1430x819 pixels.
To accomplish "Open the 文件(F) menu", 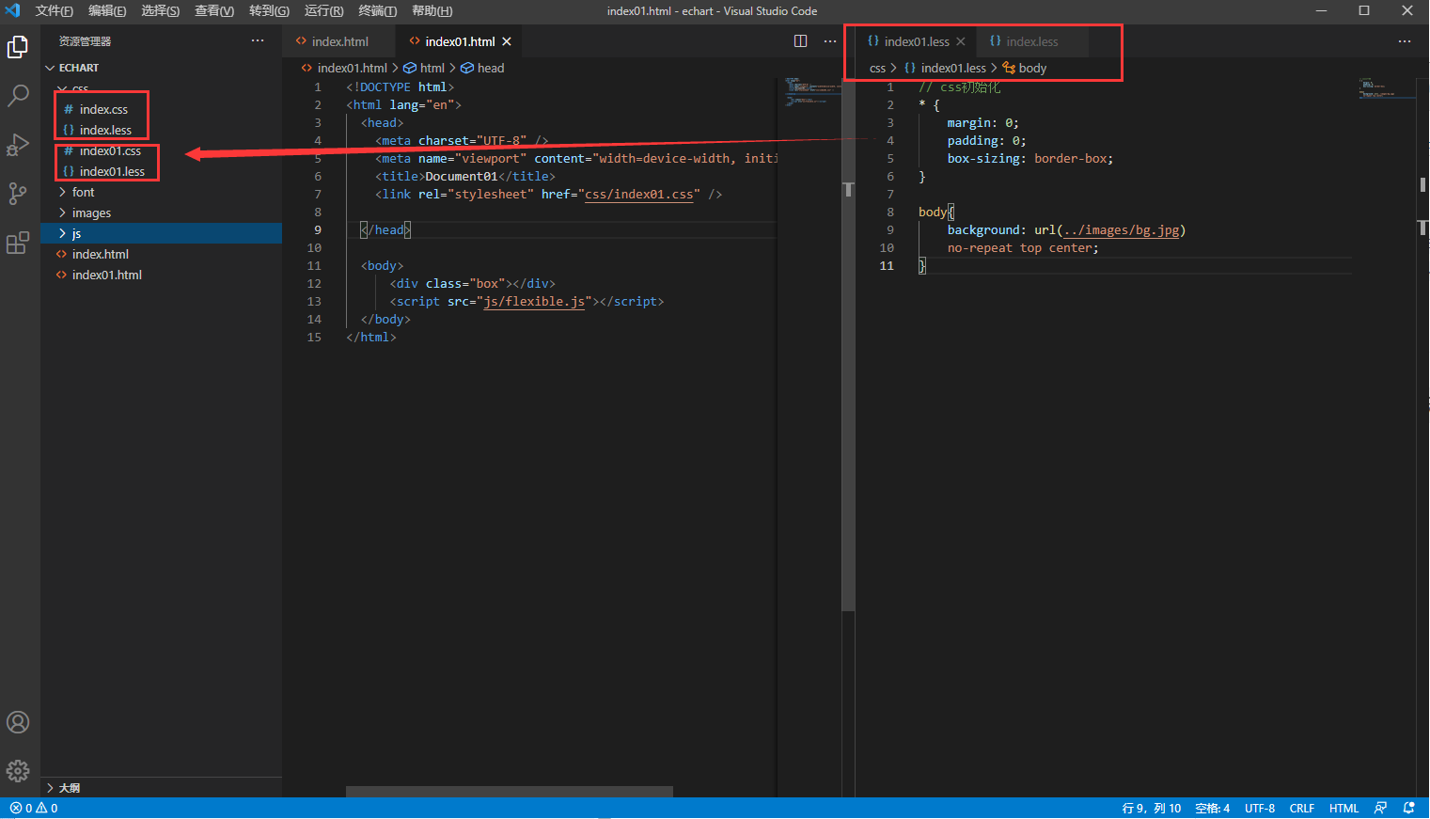I will 54,10.
